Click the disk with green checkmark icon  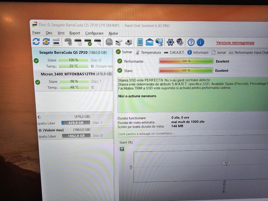coord(88,42)
